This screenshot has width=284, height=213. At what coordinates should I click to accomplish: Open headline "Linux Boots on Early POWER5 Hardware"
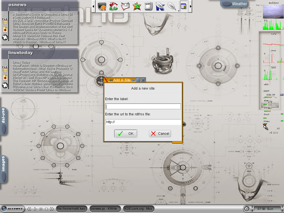click(41, 24)
